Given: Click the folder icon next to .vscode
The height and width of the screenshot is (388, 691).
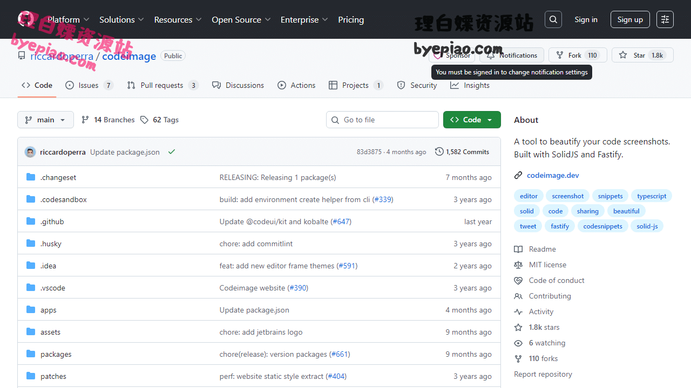Looking at the screenshot, I should pos(31,288).
